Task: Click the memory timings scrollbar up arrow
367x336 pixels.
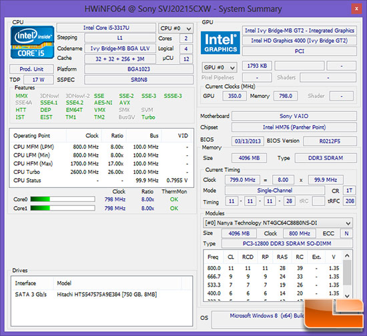Action: [348, 255]
